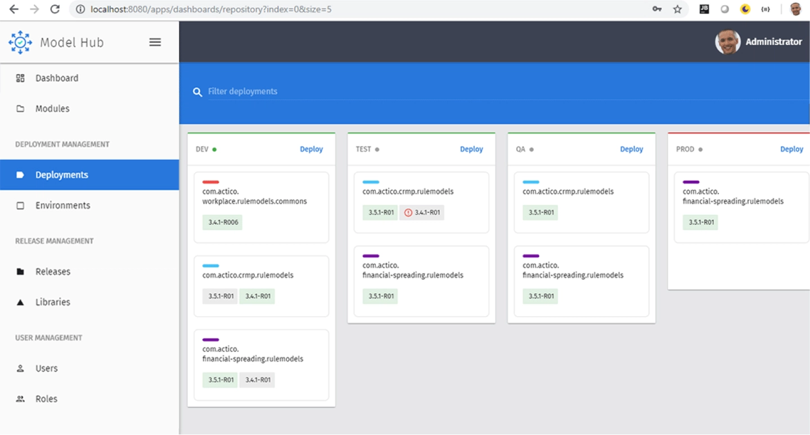Viewport: 810px width, 435px height.
Task: Select Environments under Deployment Management
Action: (x=62, y=205)
